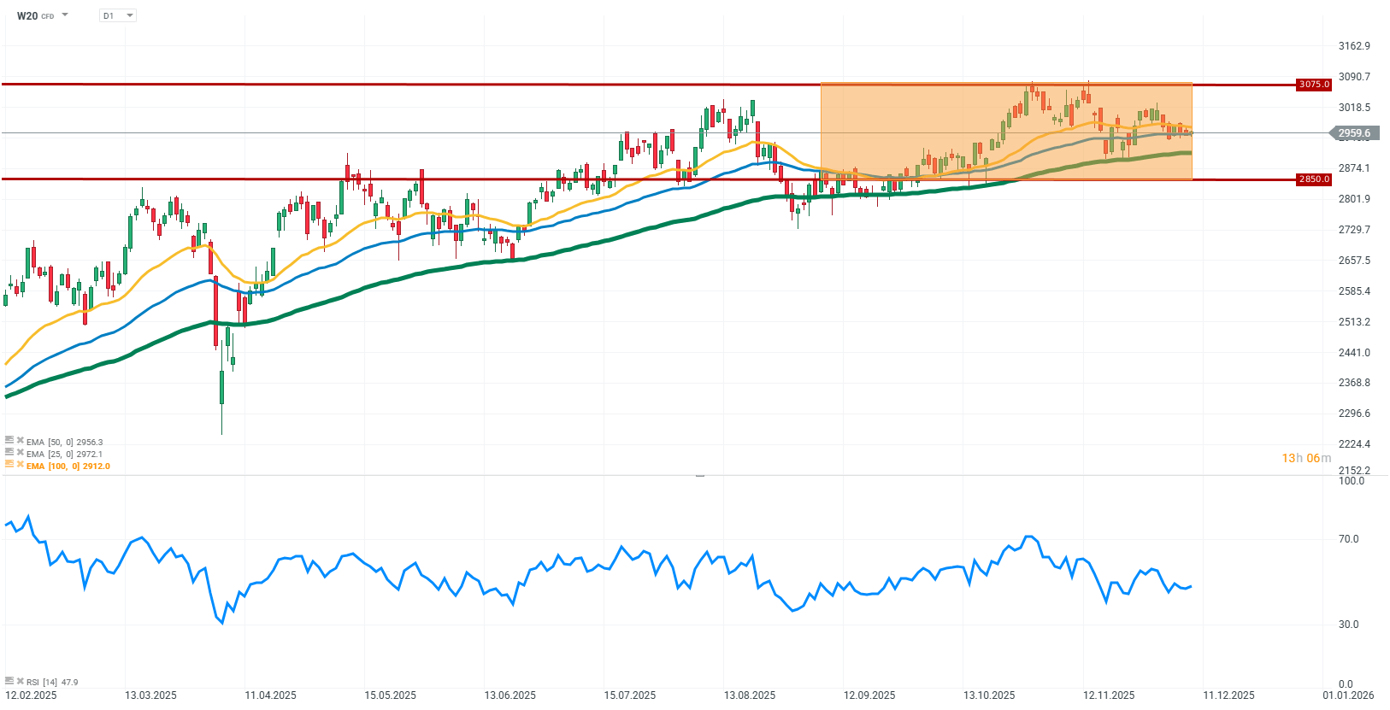The width and height of the screenshot is (1390, 710).
Task: Click the 2874.1 price axis label
Action: [1354, 168]
